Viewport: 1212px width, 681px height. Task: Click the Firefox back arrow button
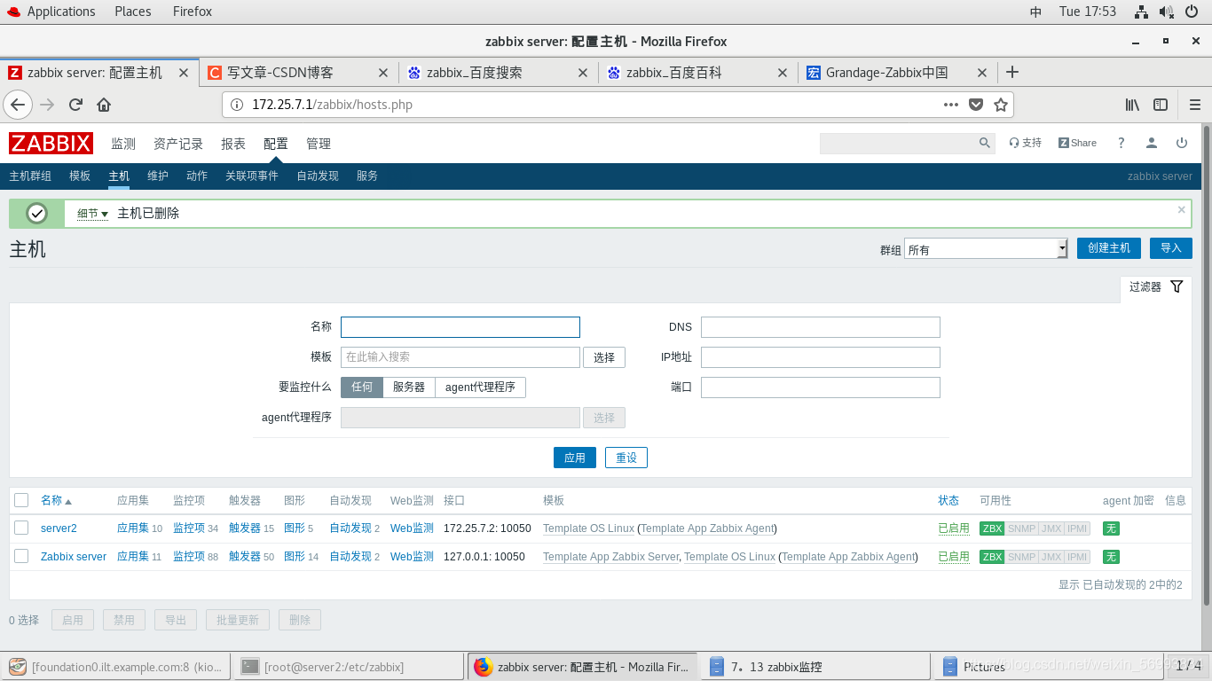19,105
